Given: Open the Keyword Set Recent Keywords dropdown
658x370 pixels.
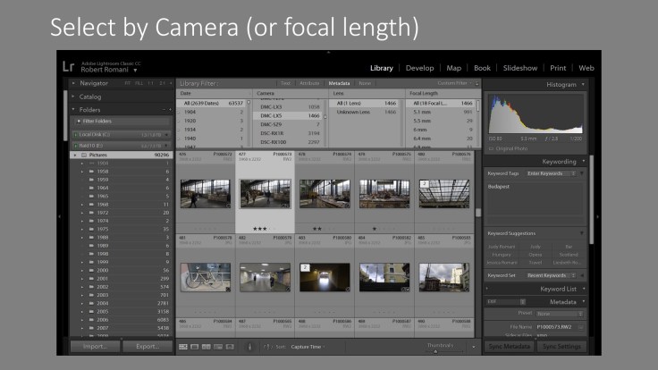Looking at the screenshot, I should [552, 276].
